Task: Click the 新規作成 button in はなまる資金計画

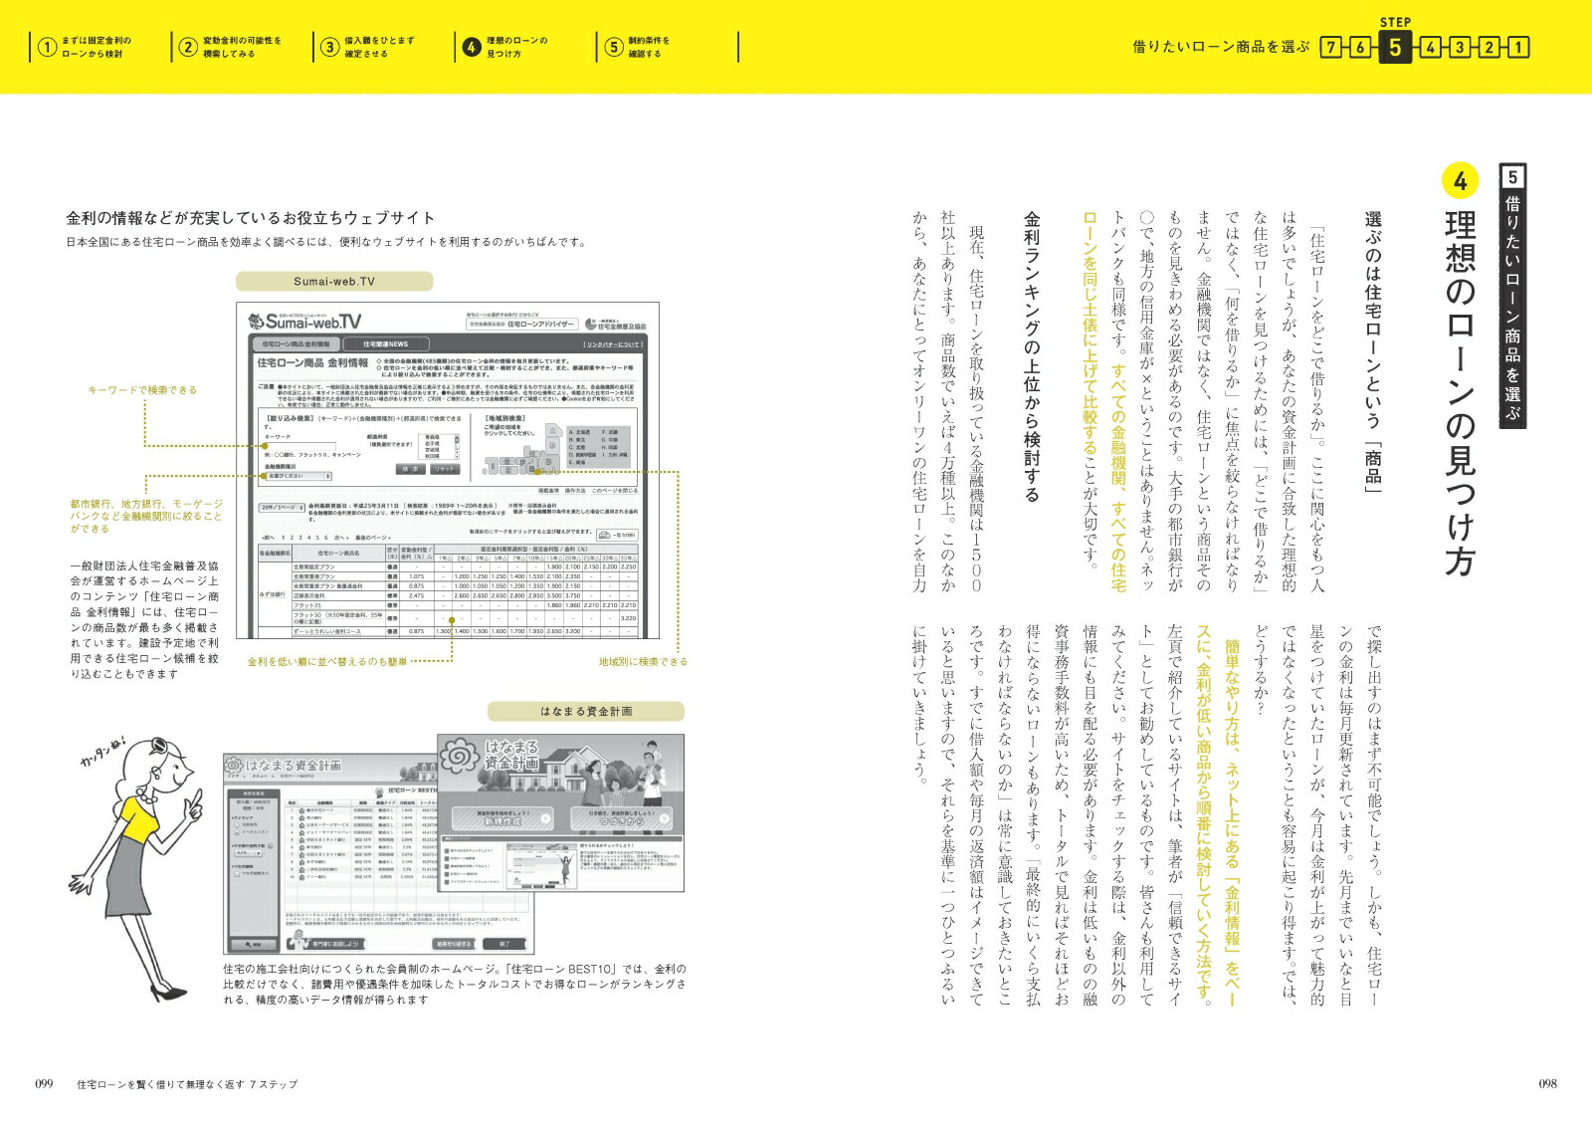Action: coord(502,819)
